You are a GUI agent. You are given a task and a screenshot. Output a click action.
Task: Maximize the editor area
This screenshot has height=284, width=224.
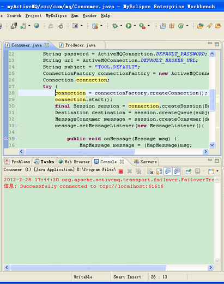217,44
